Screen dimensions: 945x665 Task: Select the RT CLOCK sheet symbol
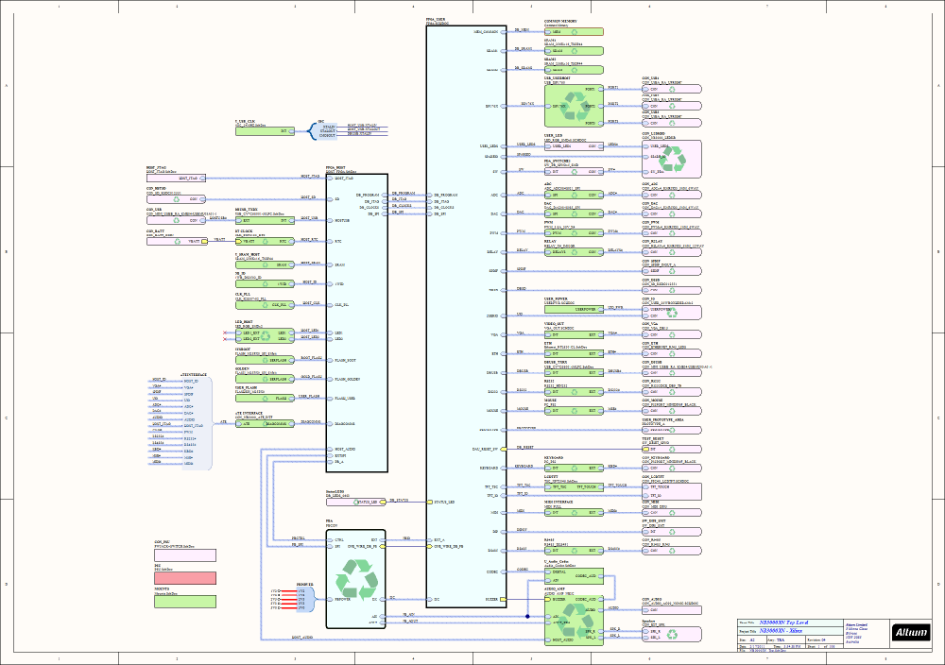point(265,242)
